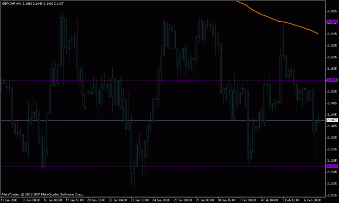
Task: Click the white 2.1427 current price tag
Action: tap(332, 120)
